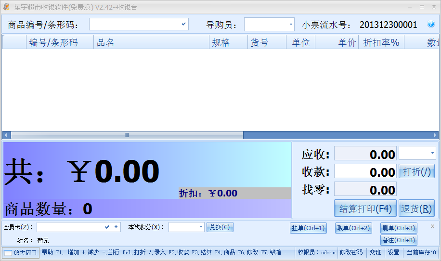
Task: Open the 导购员 dropdown
Action: [x=291, y=25]
